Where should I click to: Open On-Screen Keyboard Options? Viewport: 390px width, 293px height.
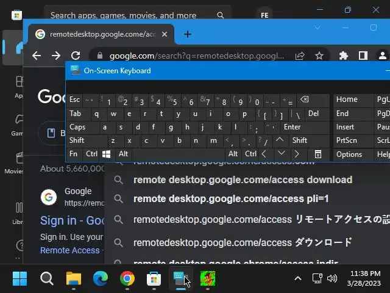coord(353,154)
